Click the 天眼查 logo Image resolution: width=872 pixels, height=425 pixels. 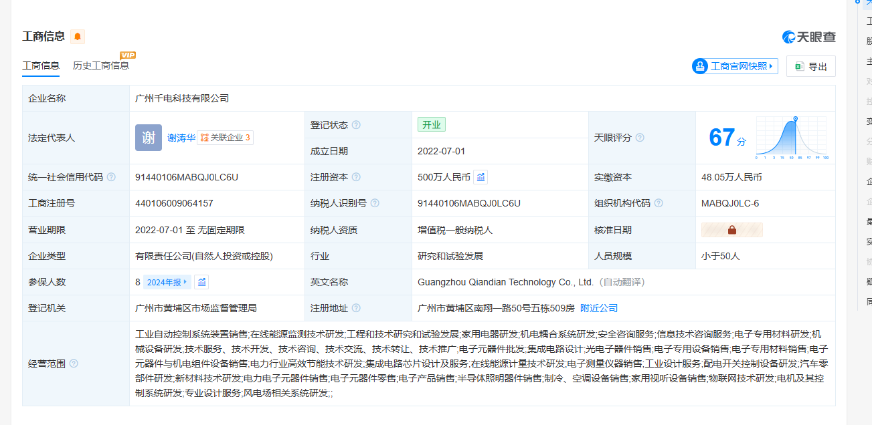coord(809,37)
